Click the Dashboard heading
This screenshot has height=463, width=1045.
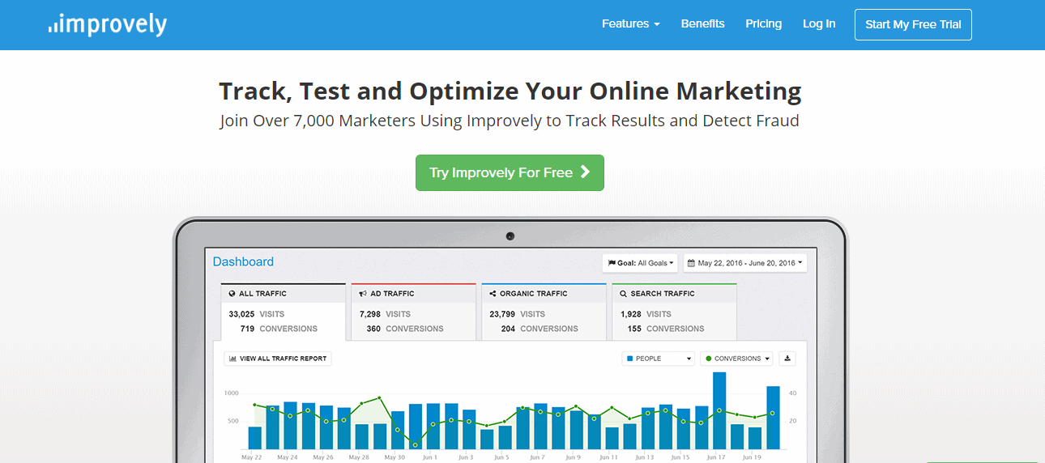click(243, 261)
